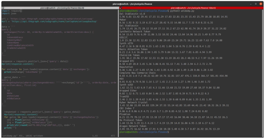This screenshot has height=139, width=265.
Task: Close the terminal window
Action: [261, 4]
